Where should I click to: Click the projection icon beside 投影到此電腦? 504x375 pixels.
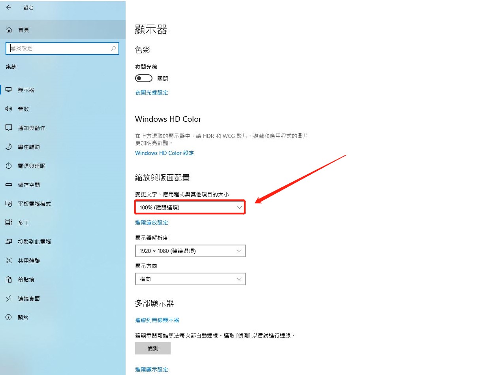tap(9, 242)
